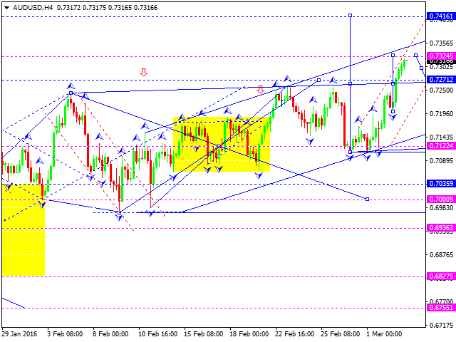This screenshot has width=456, height=342.
Task: Click the 15 Feb 08:00 time axis label
Action: (203, 334)
